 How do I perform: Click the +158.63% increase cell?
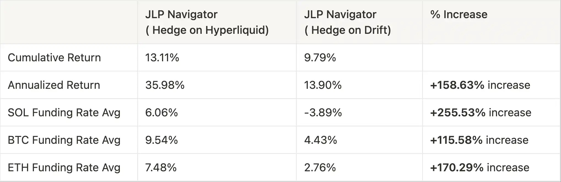point(480,85)
